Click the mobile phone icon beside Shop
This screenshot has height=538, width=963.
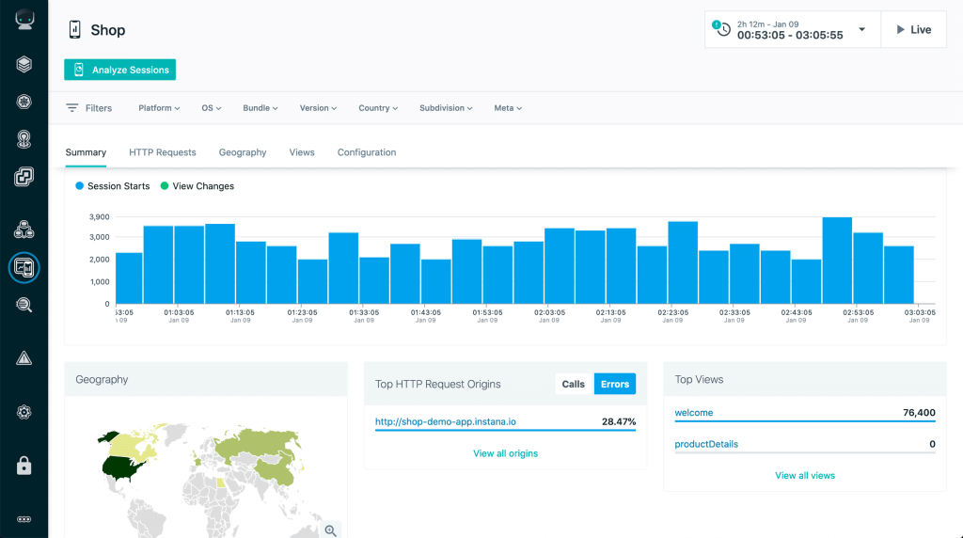click(x=74, y=29)
